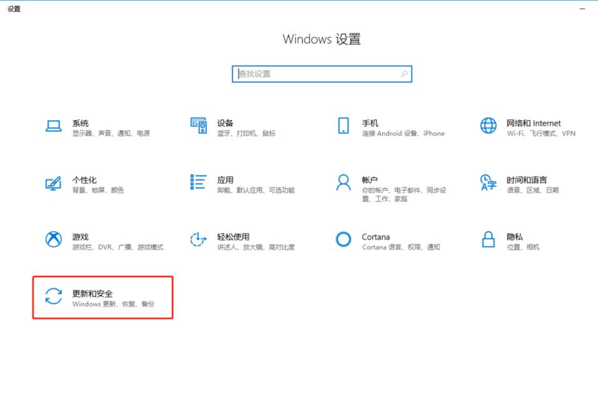Image resolution: width=598 pixels, height=400 pixels.
Task: Click the 背景、锁屏、颜色 description
Action: click(x=98, y=190)
